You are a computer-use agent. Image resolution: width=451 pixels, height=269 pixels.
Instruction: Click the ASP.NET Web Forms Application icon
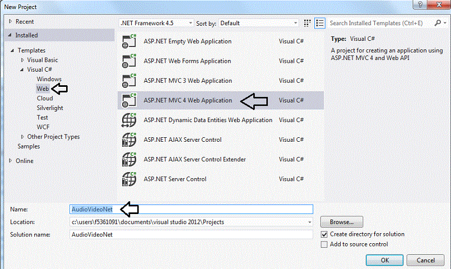tap(129, 61)
